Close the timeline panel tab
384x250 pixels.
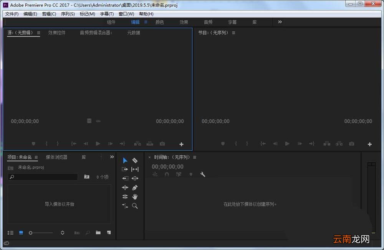coord(149,157)
